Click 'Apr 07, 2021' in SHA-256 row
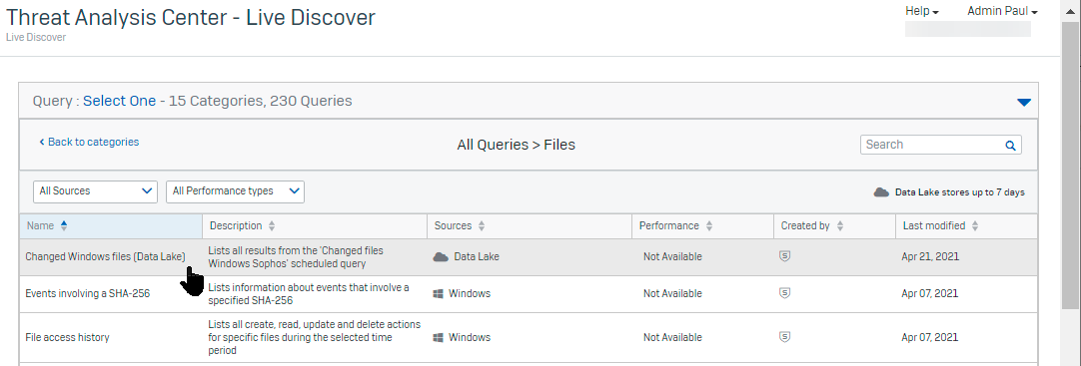This screenshot has height=366, width=1081. [930, 294]
